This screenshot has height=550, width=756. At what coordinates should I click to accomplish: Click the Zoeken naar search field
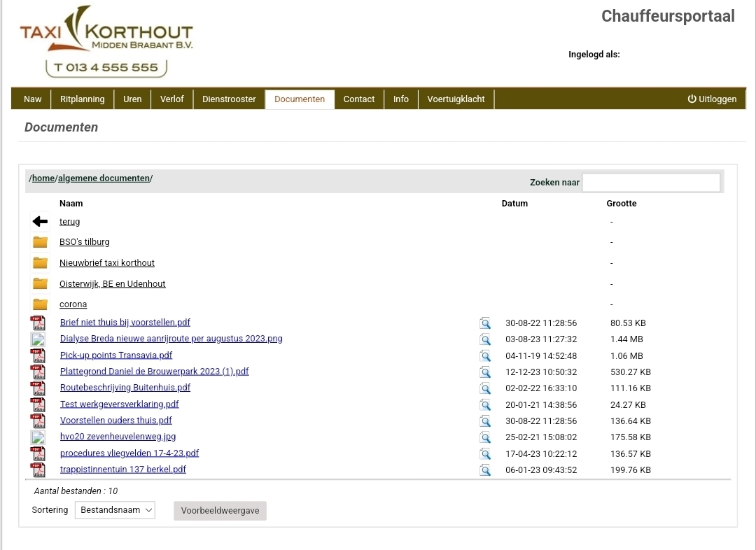(651, 183)
